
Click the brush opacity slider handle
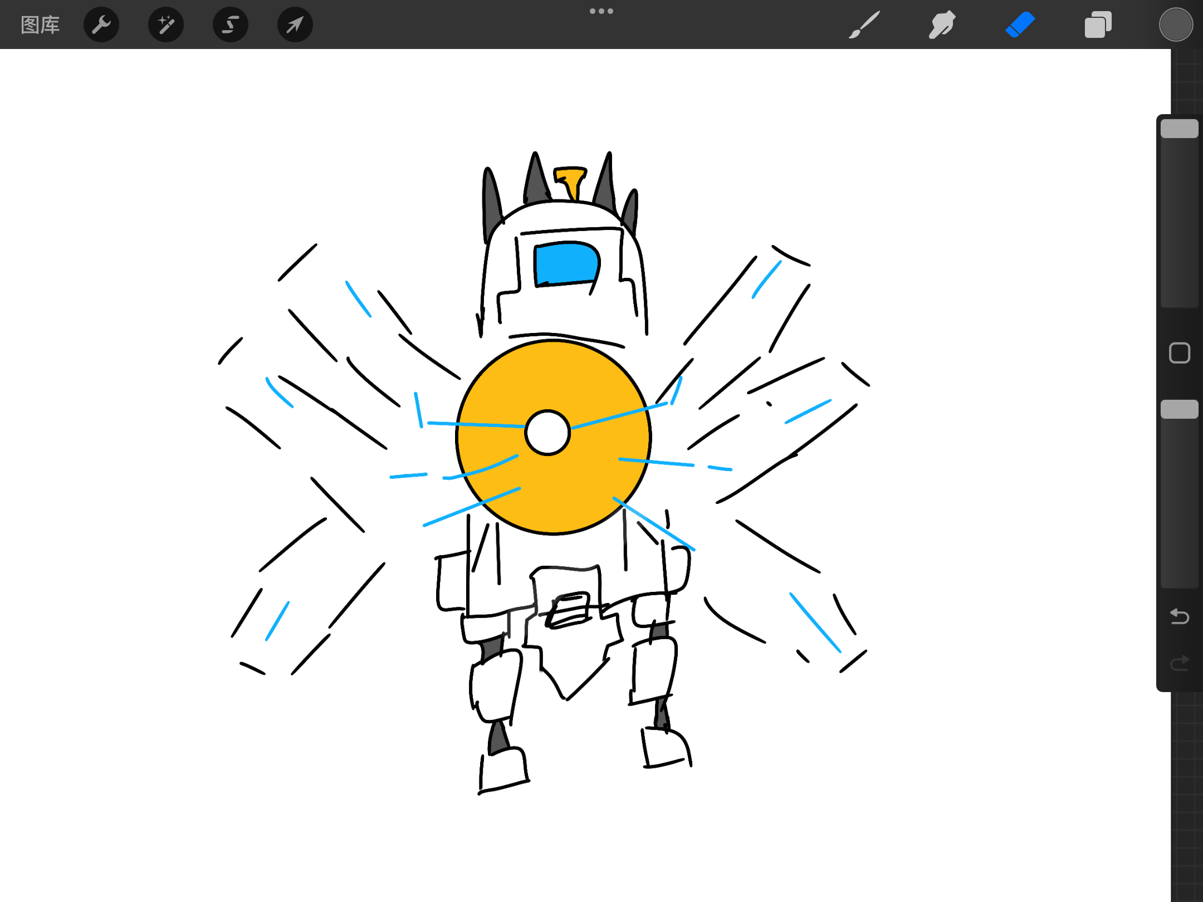click(x=1180, y=409)
